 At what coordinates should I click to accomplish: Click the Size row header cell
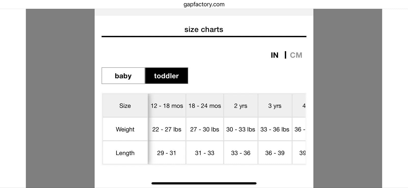(x=125, y=106)
